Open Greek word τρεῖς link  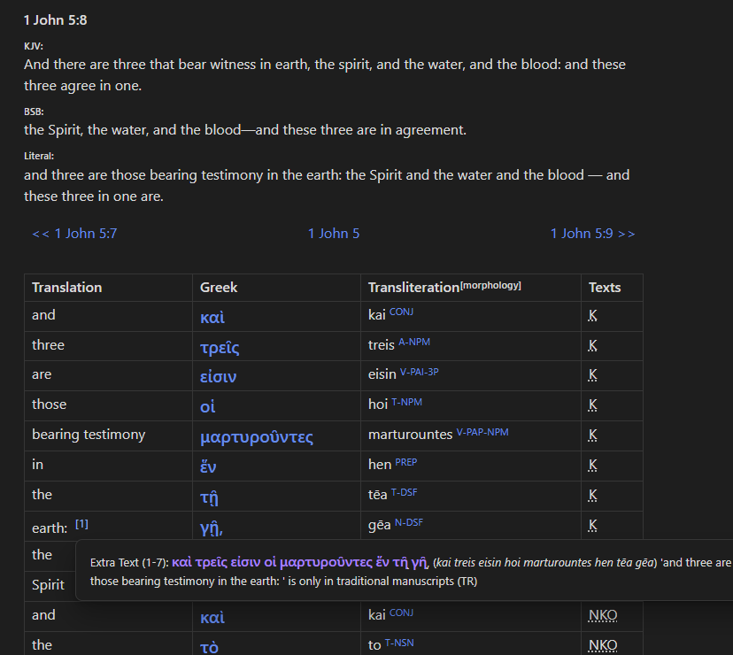coord(220,347)
